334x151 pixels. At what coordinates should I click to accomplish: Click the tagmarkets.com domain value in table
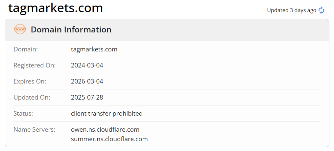pos(94,49)
